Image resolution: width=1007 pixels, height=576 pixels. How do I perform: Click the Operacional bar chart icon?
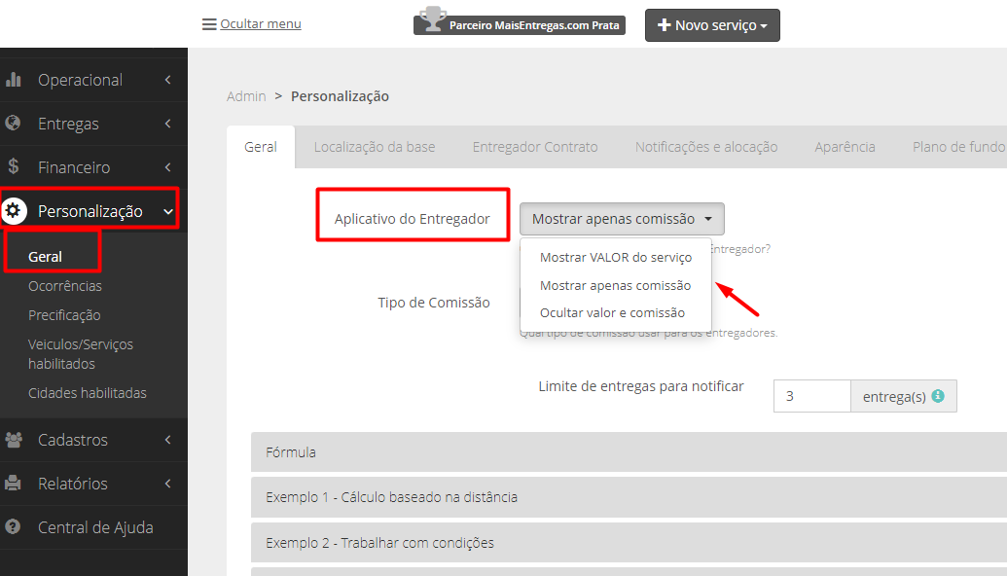coord(14,80)
